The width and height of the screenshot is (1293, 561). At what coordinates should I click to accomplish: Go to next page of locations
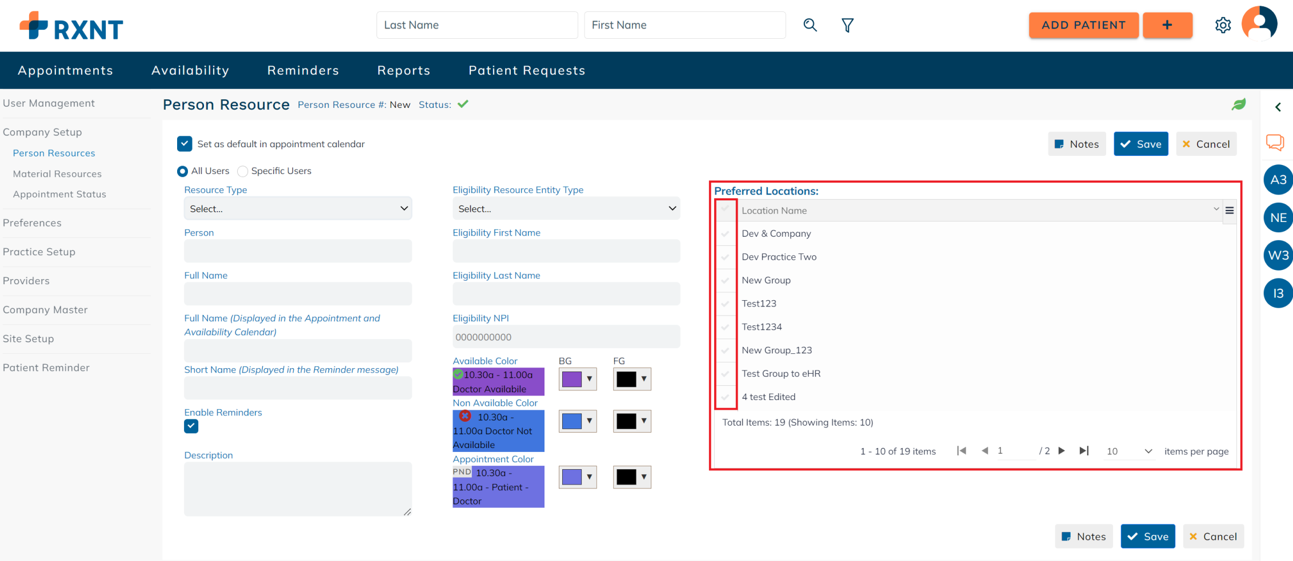(1062, 450)
